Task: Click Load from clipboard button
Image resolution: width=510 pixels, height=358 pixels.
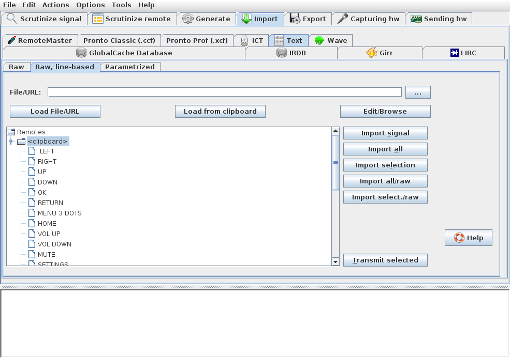Action: (220, 112)
